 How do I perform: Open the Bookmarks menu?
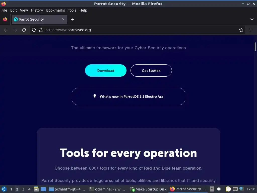click(x=55, y=10)
